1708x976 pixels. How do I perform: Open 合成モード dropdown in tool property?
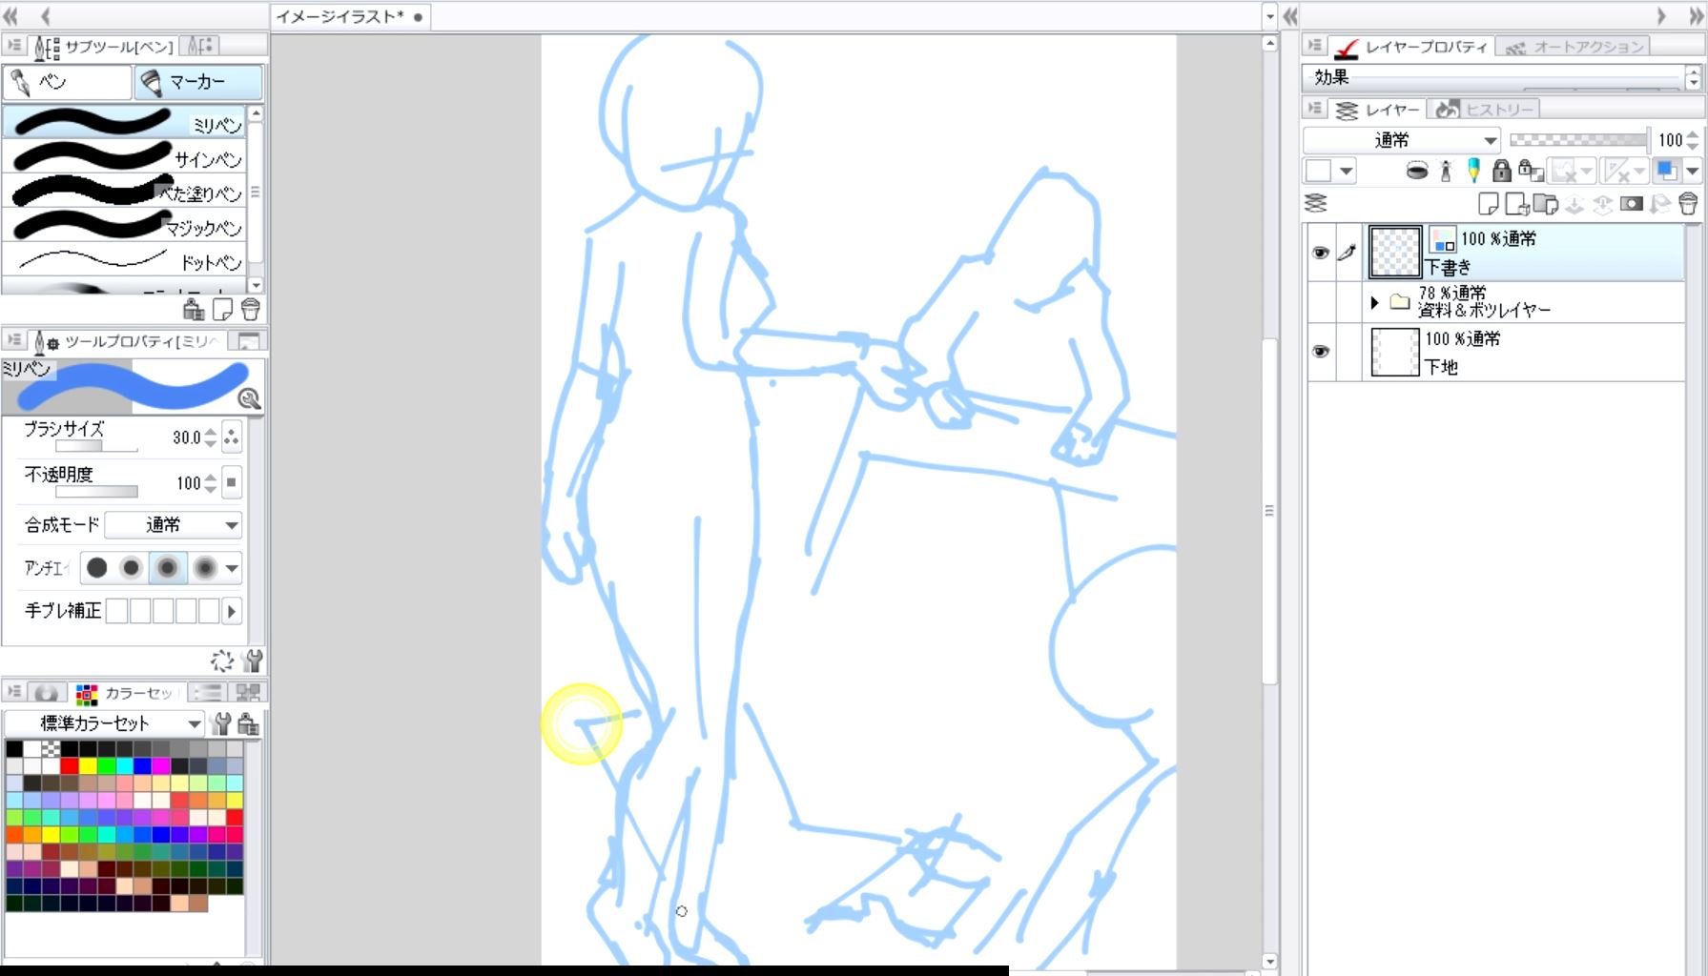click(x=174, y=525)
